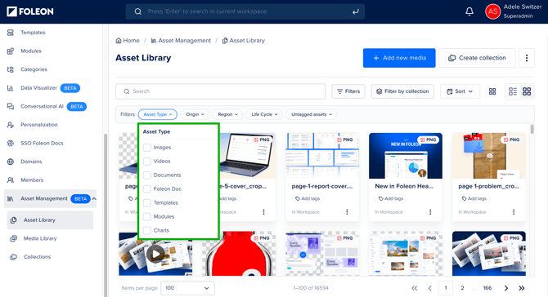Check the Documents asset type
This screenshot has width=548, height=297.
tap(147, 175)
